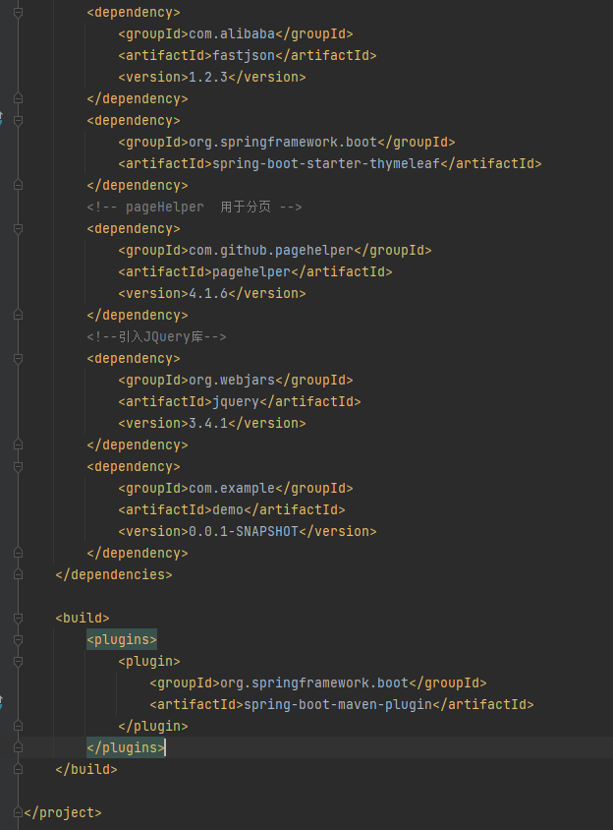Click the closing dependencies tag text
The image size is (613, 830).
[x=114, y=575]
